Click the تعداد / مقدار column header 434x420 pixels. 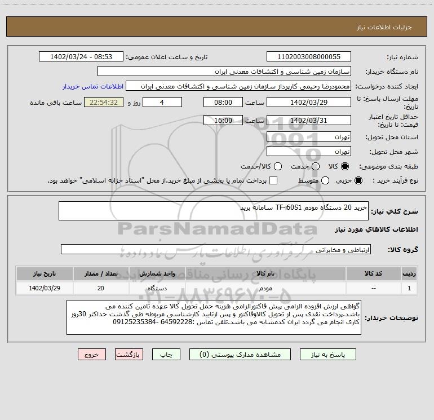[101, 273]
